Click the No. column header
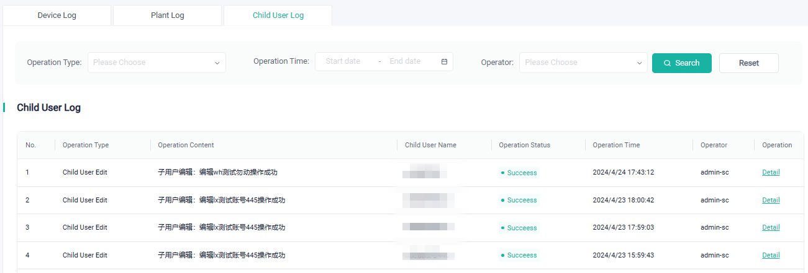This screenshot has height=273, width=808. point(31,145)
